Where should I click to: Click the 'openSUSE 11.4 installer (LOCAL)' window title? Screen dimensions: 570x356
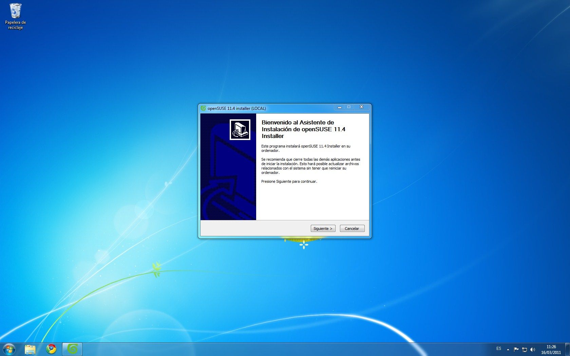pos(237,108)
